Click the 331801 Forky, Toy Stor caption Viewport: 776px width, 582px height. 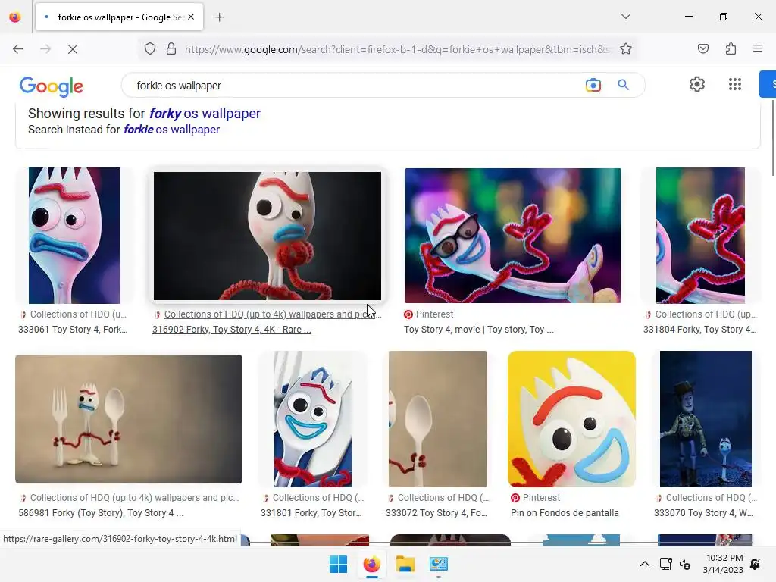pos(311,513)
